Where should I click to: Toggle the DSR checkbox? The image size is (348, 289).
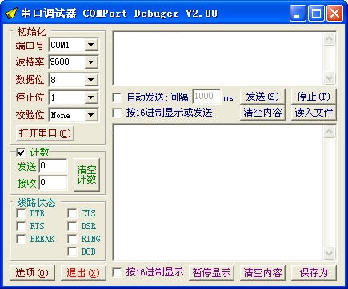72,226
